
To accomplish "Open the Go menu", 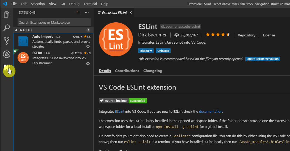I will (63, 4).
